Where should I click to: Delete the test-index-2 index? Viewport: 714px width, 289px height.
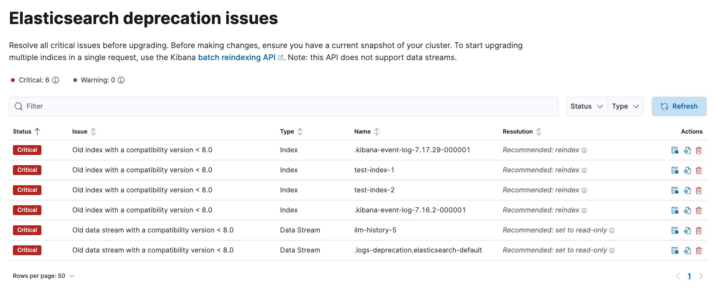698,190
